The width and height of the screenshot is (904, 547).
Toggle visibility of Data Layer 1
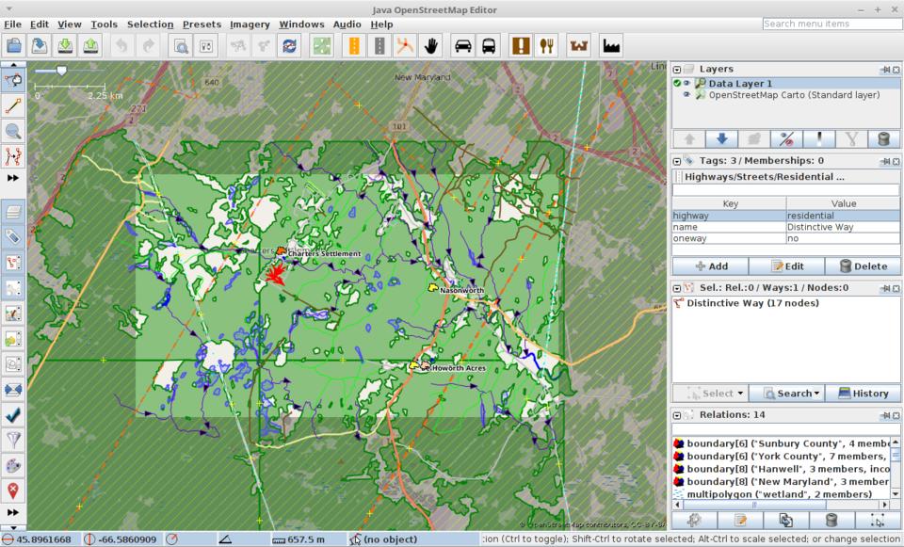(x=688, y=84)
